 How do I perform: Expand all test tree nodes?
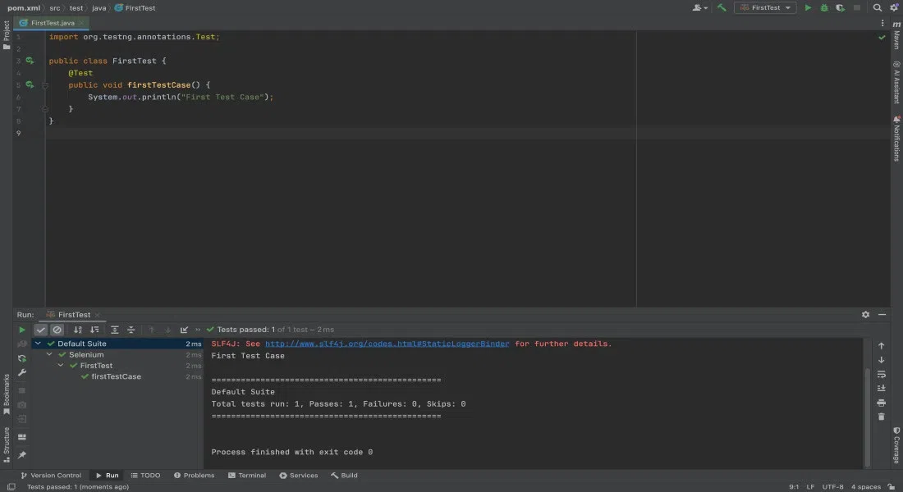click(x=115, y=330)
